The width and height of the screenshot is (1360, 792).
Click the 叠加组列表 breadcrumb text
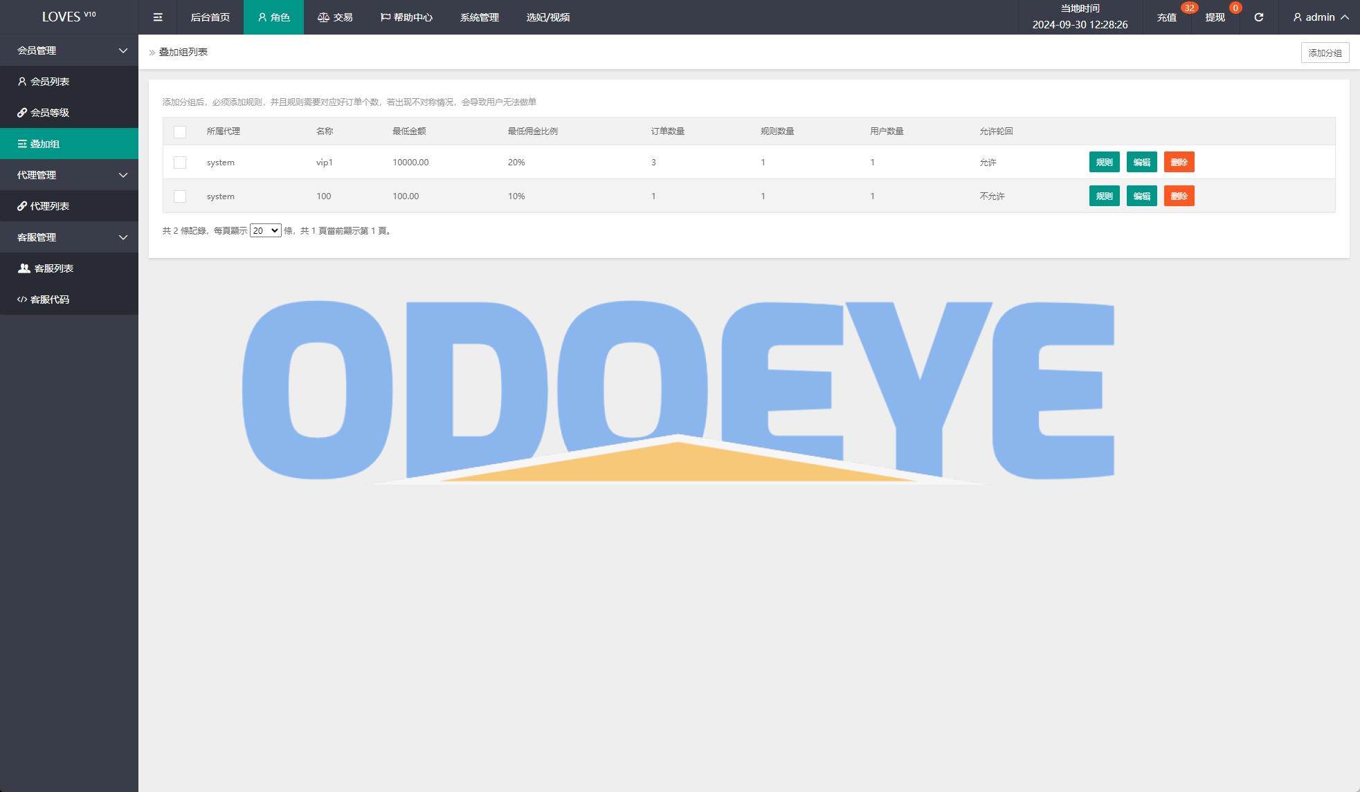coord(183,52)
